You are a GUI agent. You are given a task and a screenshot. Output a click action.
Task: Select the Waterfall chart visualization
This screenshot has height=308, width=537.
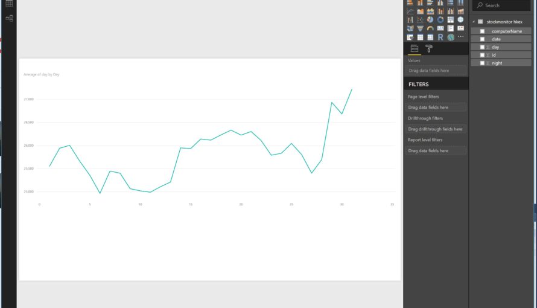tap(410, 20)
